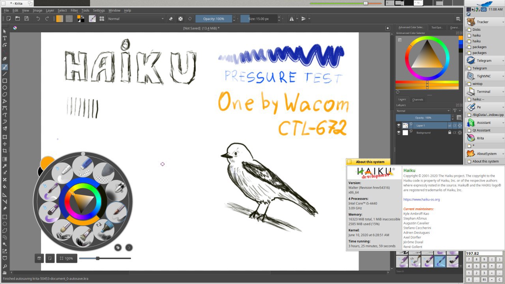Image resolution: width=505 pixels, height=284 pixels.
Task: Open the Filter menu
Action: pyautogui.click(x=74, y=10)
